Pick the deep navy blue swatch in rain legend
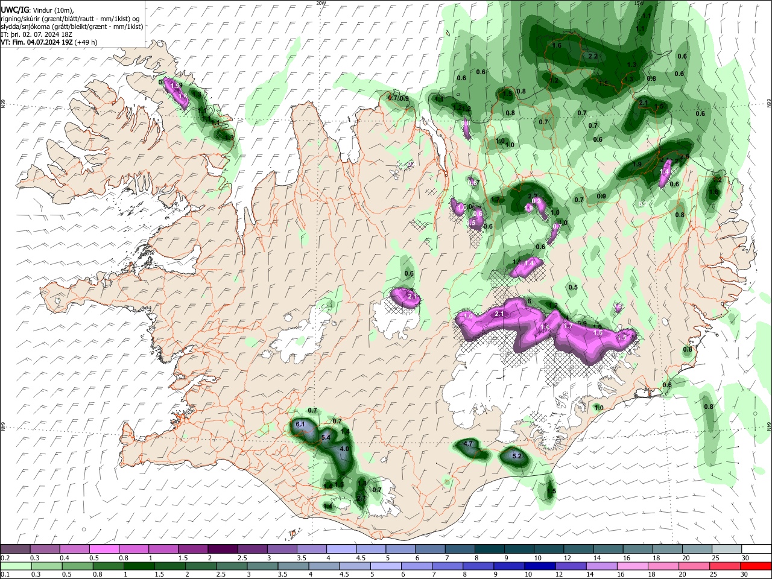 coord(539,566)
